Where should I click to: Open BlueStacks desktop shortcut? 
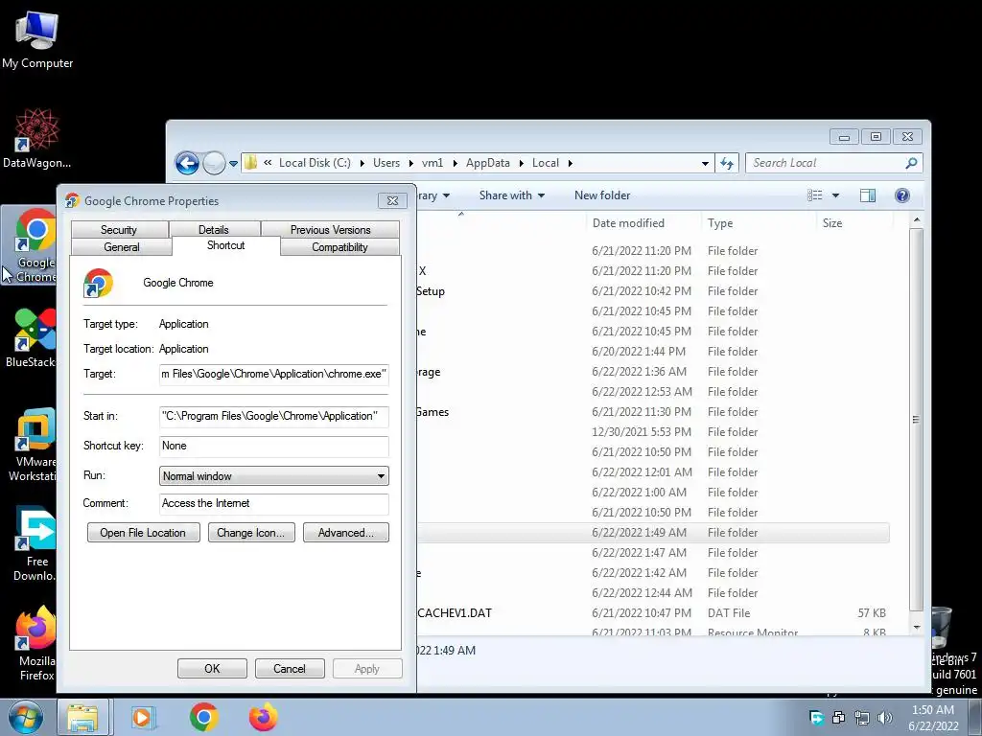[x=32, y=338]
